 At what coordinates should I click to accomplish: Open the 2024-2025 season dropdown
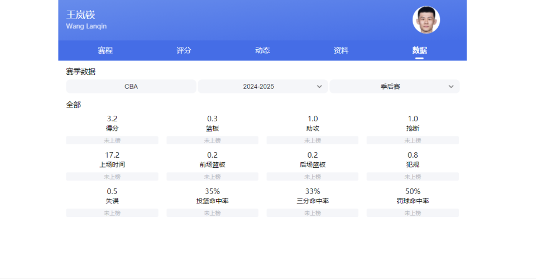(x=263, y=87)
